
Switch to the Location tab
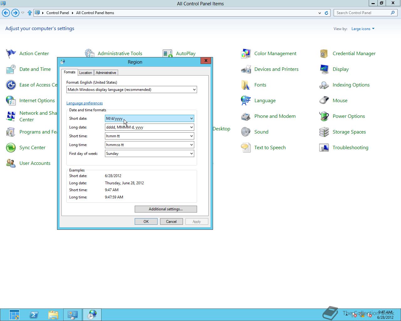coord(86,73)
